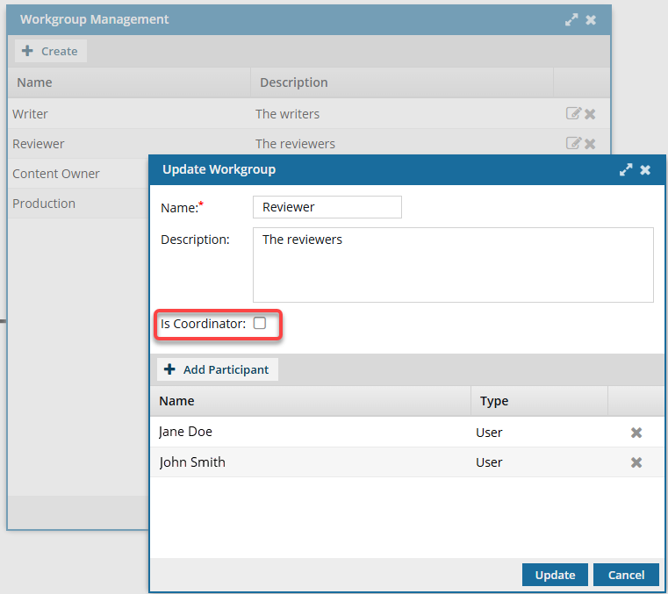The height and width of the screenshot is (594, 668).
Task: Sort participants by Type column header
Action: coord(494,401)
